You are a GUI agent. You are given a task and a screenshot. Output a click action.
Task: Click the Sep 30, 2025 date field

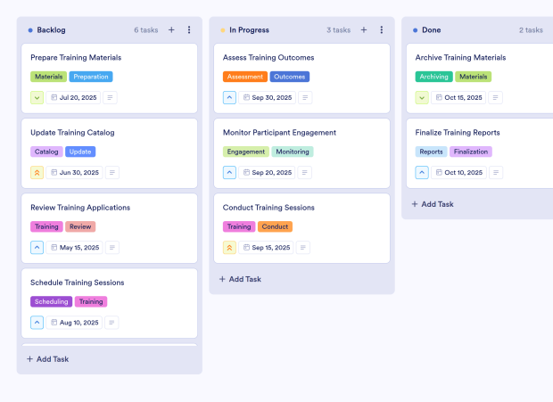tap(266, 97)
